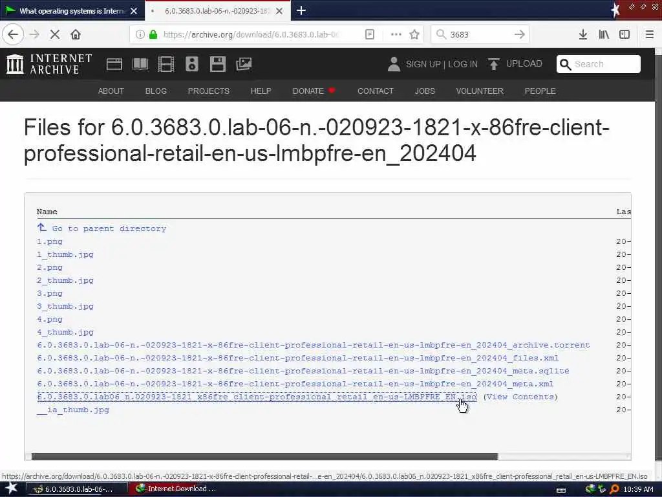This screenshot has height=497, width=662.
Task: Click the LOG IN link
Action: tap(463, 64)
